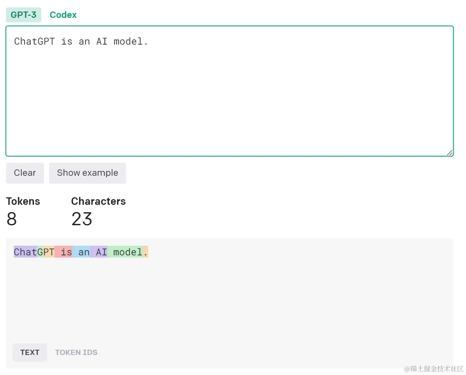Click the Clear button
This screenshot has height=375, width=466.
(x=25, y=173)
